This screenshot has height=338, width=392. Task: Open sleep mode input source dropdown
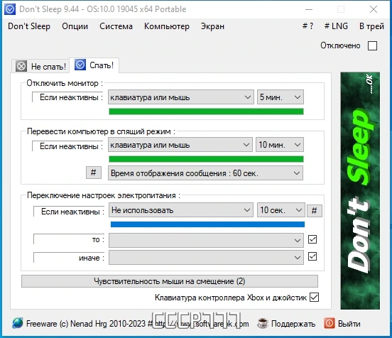pyautogui.click(x=180, y=145)
